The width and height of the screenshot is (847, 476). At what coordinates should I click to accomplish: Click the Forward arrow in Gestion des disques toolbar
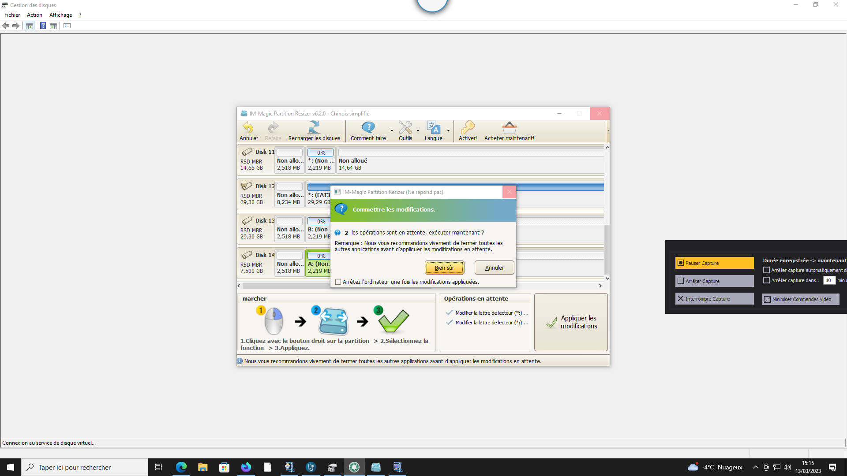[16, 26]
